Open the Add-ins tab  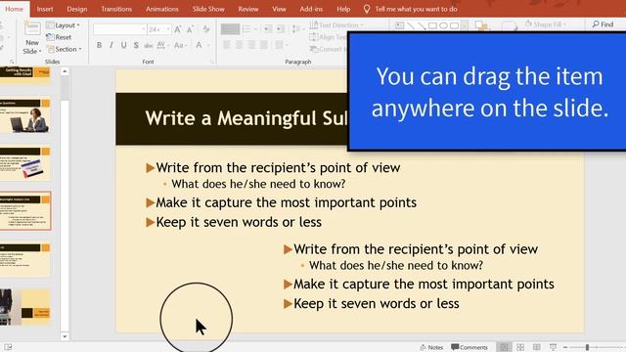pyautogui.click(x=311, y=9)
